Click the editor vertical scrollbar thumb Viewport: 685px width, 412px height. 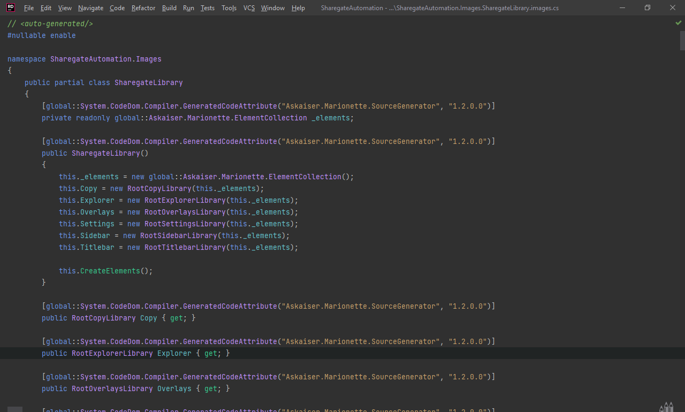[x=682, y=40]
